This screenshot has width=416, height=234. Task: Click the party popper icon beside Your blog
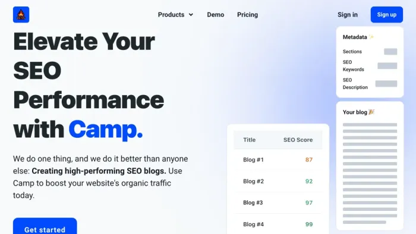371,112
